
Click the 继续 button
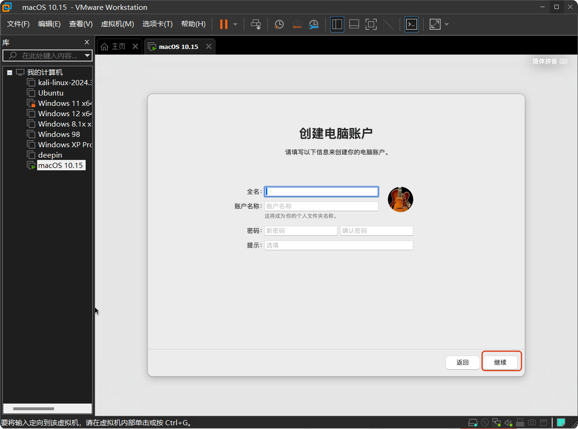pos(501,362)
